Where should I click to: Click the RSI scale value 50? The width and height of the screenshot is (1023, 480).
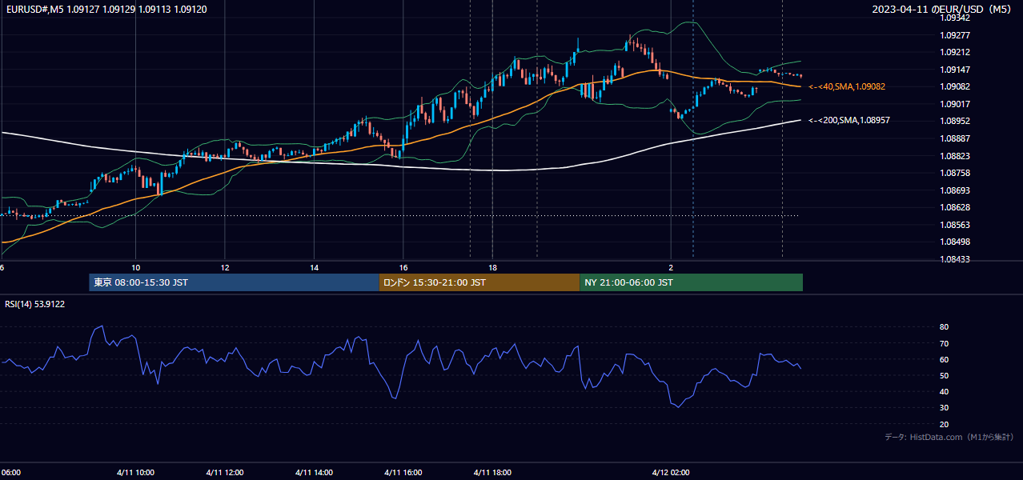(944, 375)
